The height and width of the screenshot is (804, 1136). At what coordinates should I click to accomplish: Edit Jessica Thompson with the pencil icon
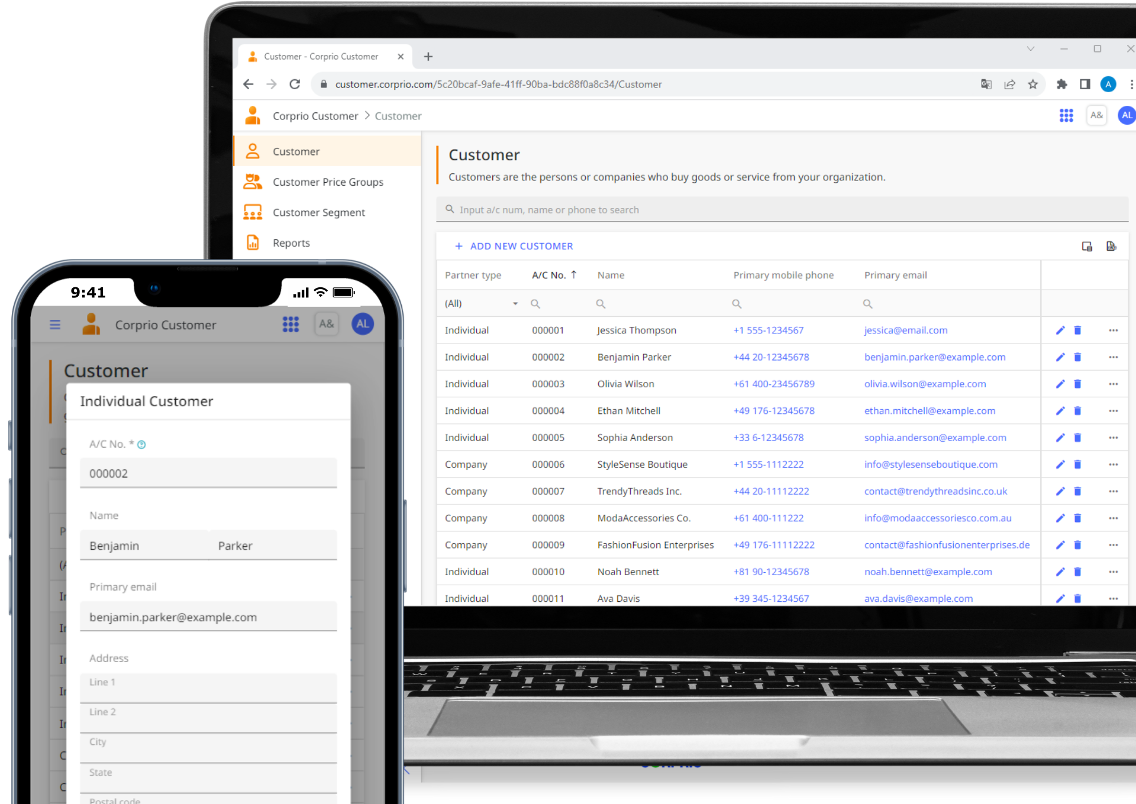[1060, 330]
